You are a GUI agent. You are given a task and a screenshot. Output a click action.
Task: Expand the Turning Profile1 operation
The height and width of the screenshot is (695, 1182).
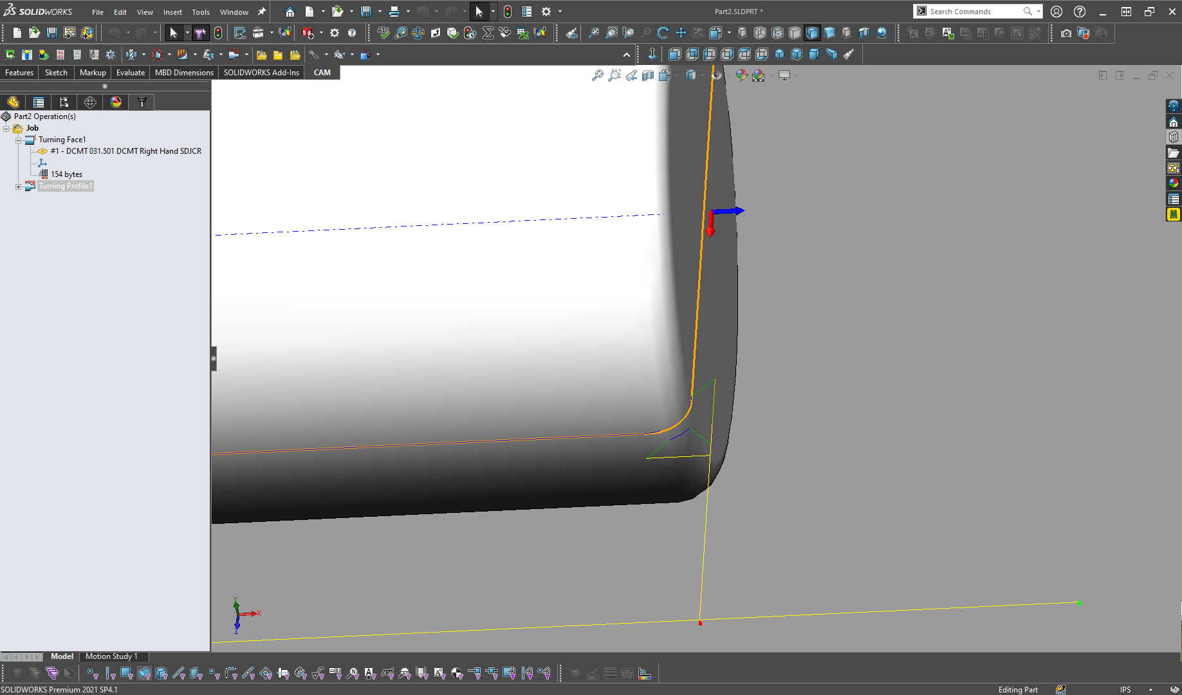18,186
